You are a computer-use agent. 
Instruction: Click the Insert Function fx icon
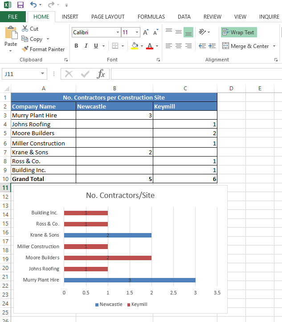tap(101, 74)
